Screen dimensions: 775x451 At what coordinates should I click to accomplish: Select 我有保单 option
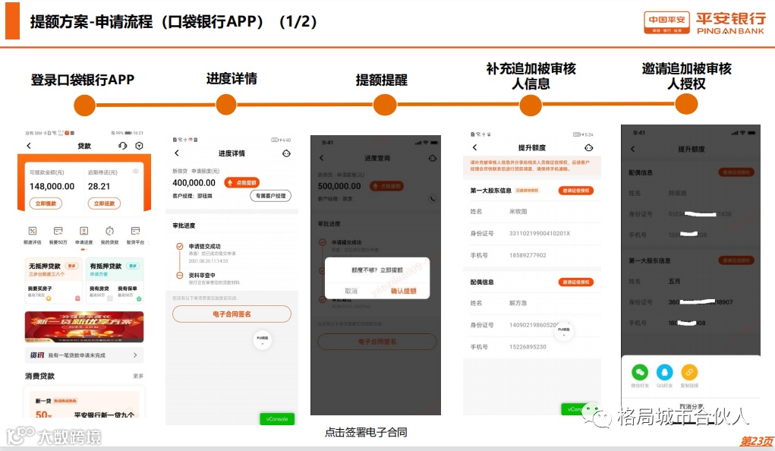[x=128, y=291]
